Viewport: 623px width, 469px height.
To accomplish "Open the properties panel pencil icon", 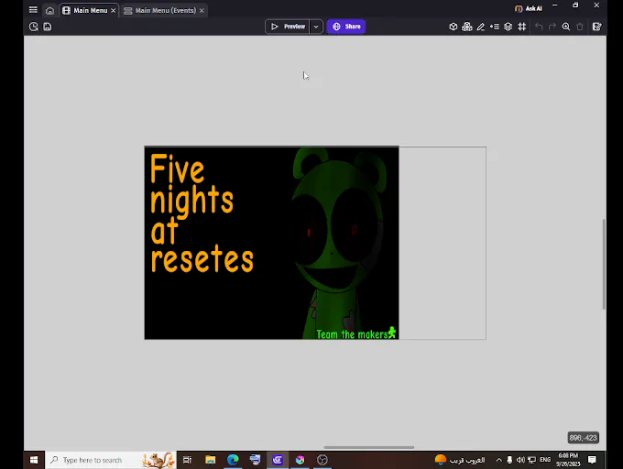I will point(481,27).
